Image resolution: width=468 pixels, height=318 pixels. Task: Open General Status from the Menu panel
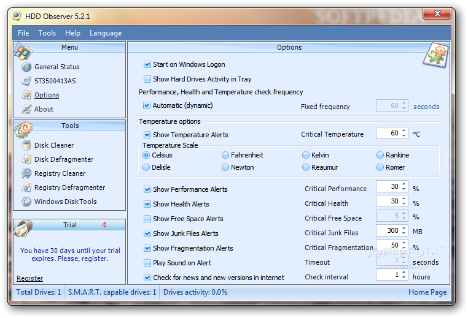click(x=57, y=67)
